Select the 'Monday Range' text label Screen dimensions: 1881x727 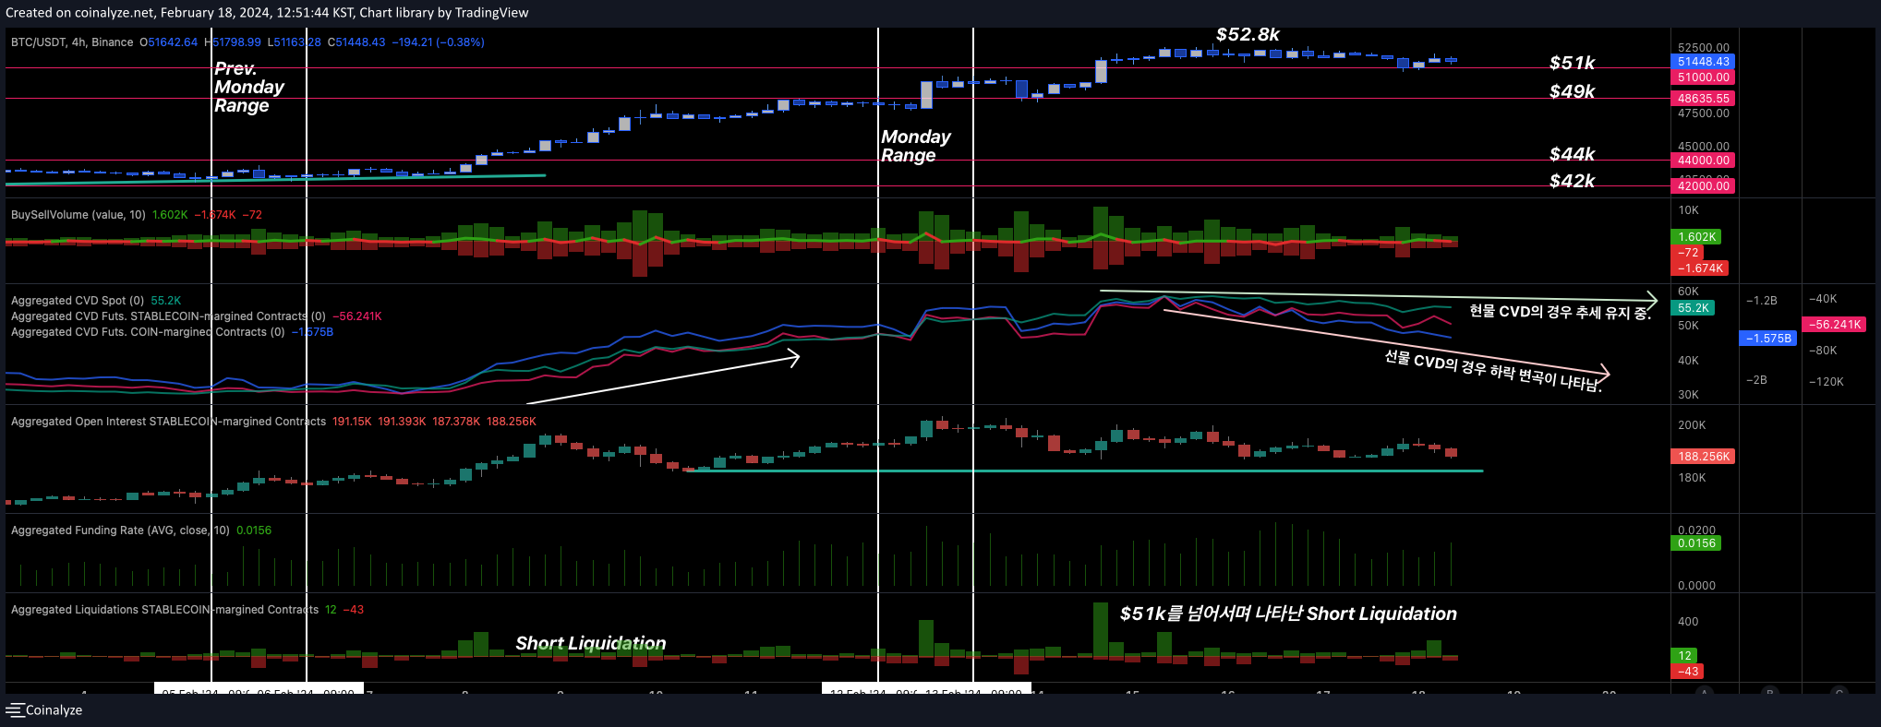pos(915,146)
